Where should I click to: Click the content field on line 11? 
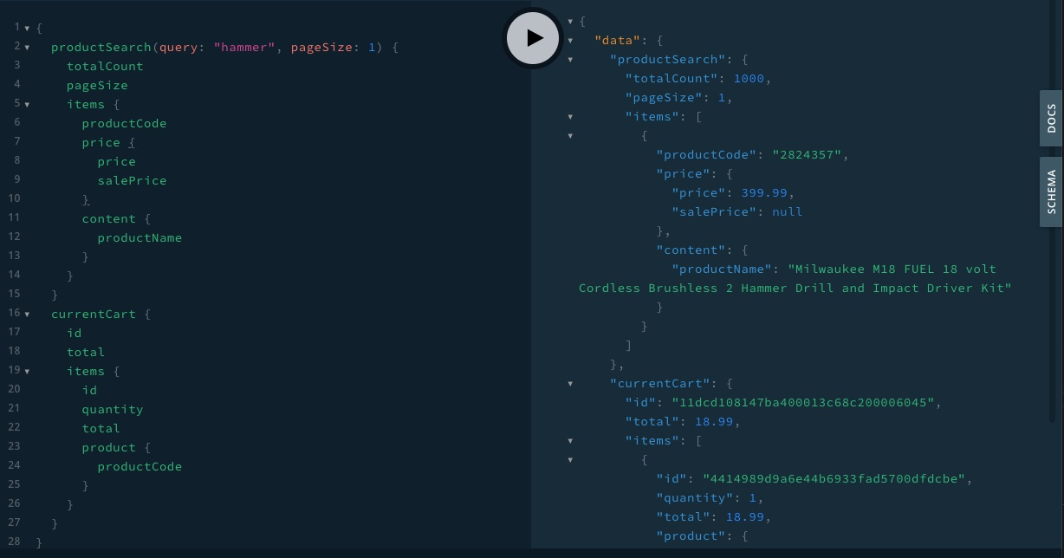coord(108,218)
